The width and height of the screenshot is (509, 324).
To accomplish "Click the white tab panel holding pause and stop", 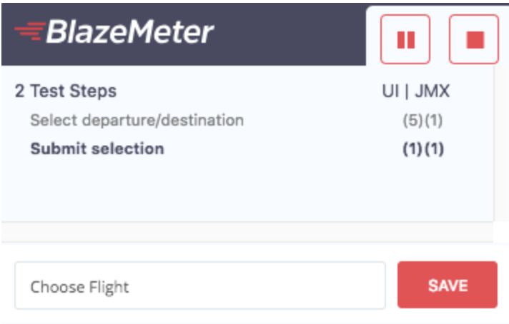I will 438,36.
